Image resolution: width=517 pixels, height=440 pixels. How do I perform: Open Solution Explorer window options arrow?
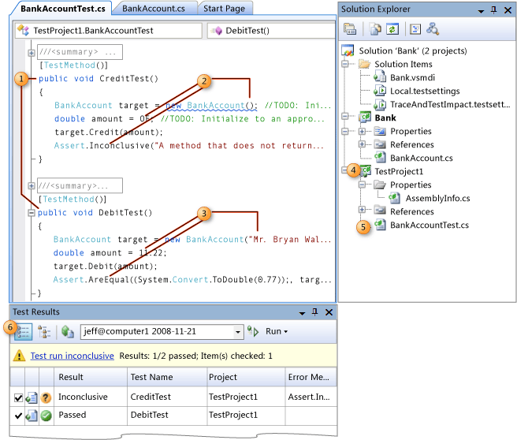[481, 11]
